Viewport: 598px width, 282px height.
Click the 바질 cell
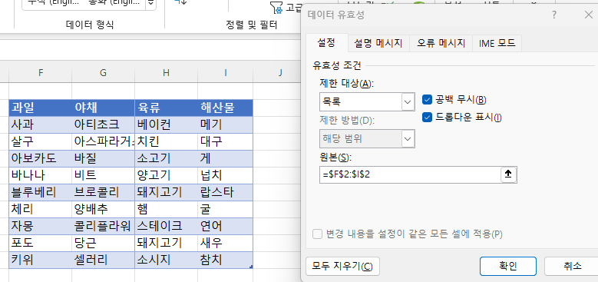(104, 158)
